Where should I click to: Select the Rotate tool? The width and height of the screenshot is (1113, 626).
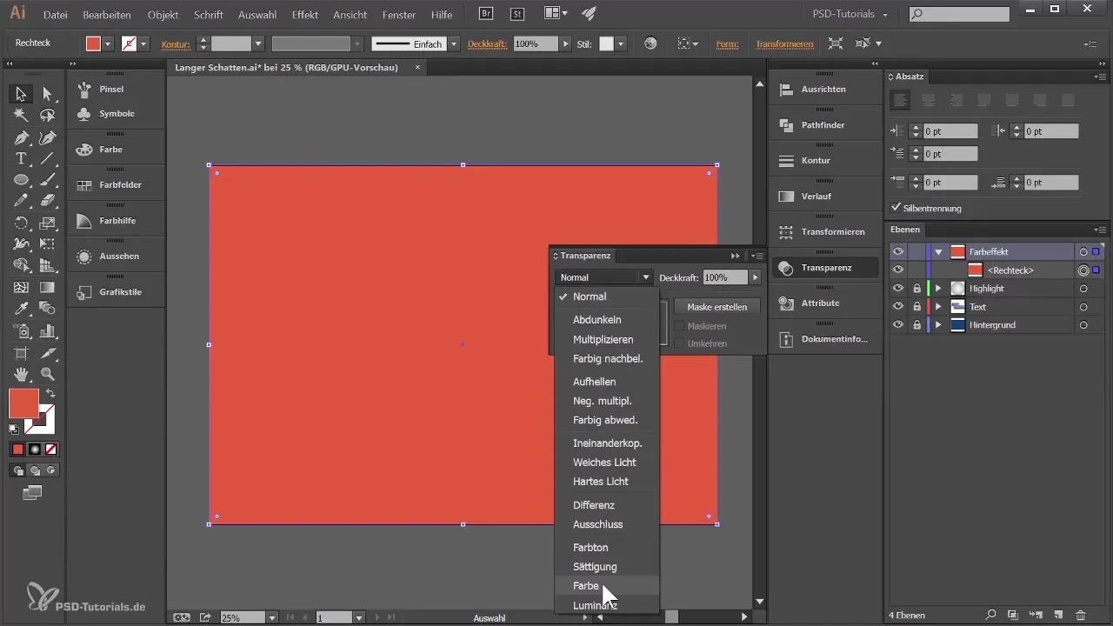tap(21, 223)
